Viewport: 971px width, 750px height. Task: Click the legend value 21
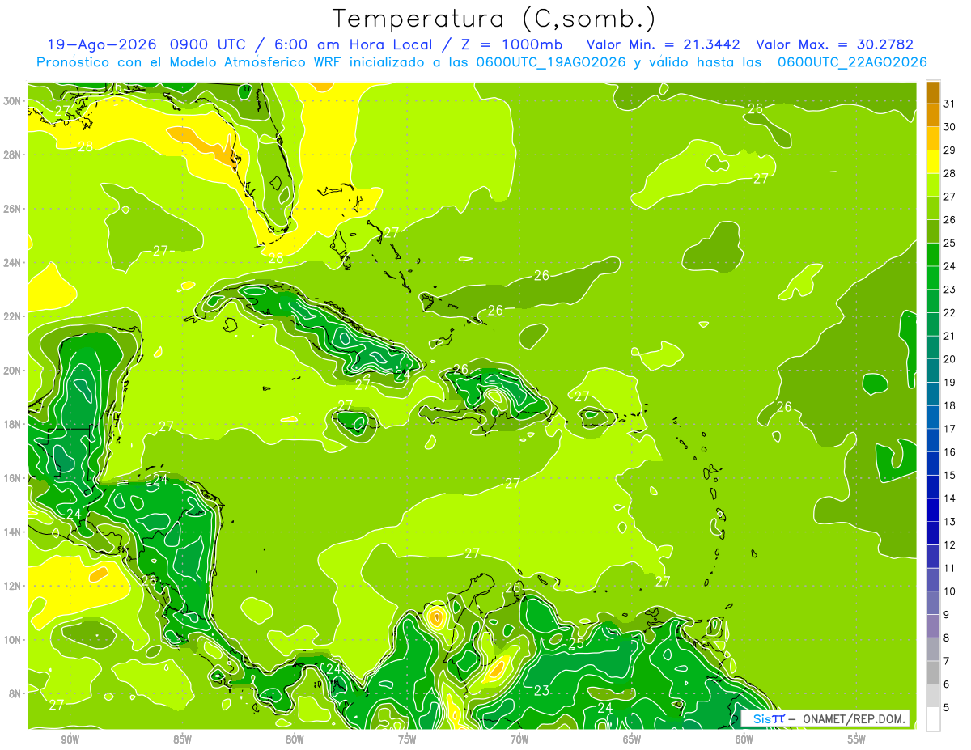(x=950, y=336)
